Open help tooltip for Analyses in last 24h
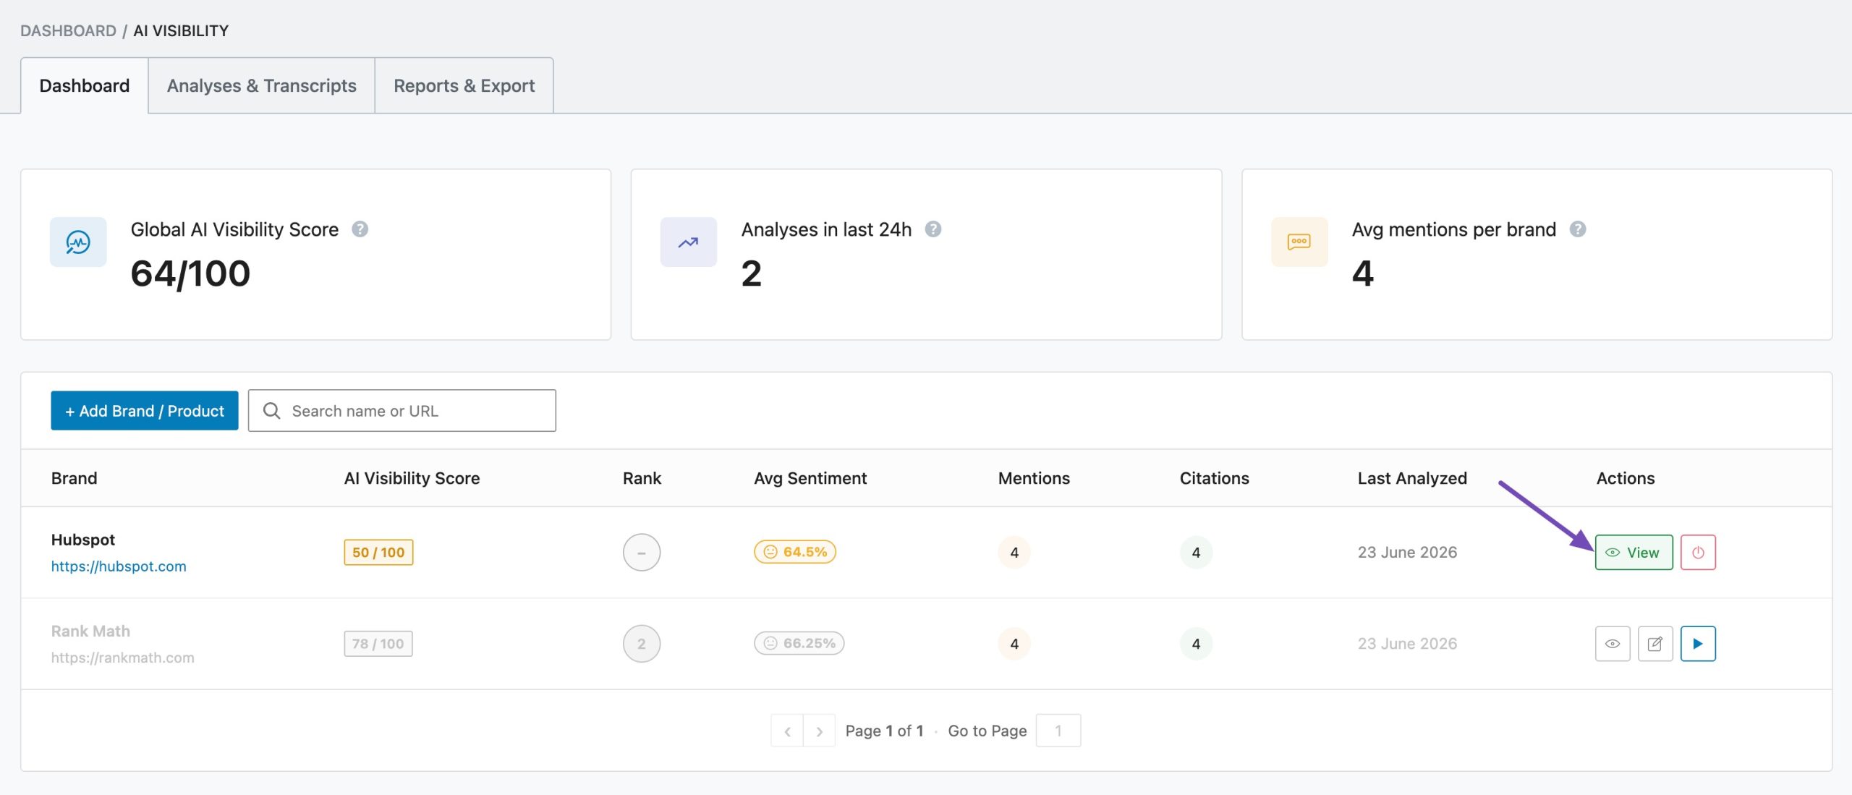Screen dimensions: 1852x795 click(933, 229)
